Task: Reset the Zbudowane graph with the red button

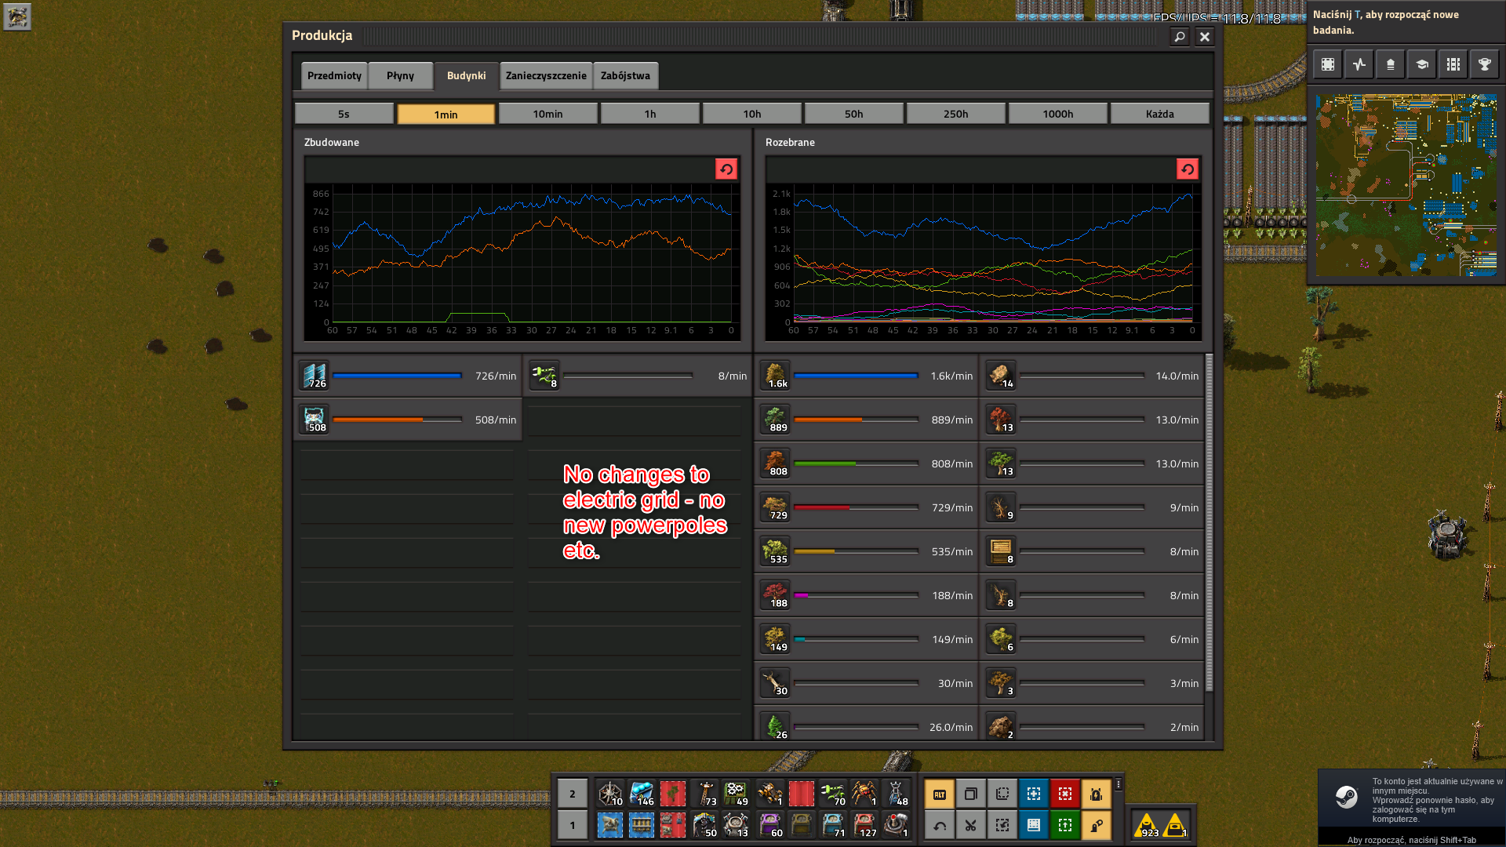Action: point(726,169)
